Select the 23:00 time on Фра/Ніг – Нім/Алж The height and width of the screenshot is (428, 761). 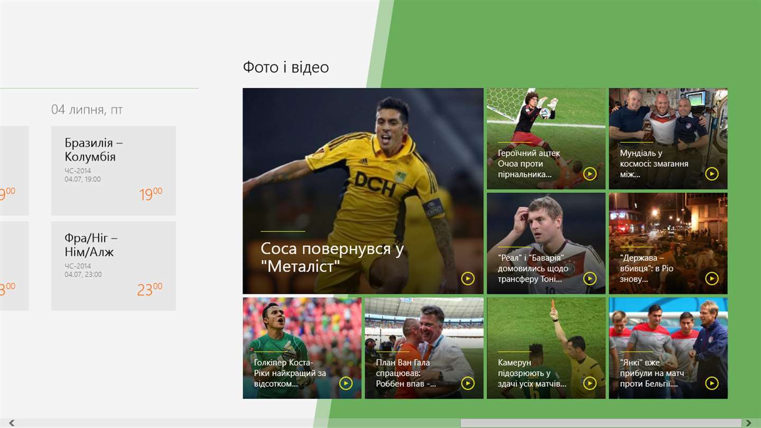tap(150, 290)
